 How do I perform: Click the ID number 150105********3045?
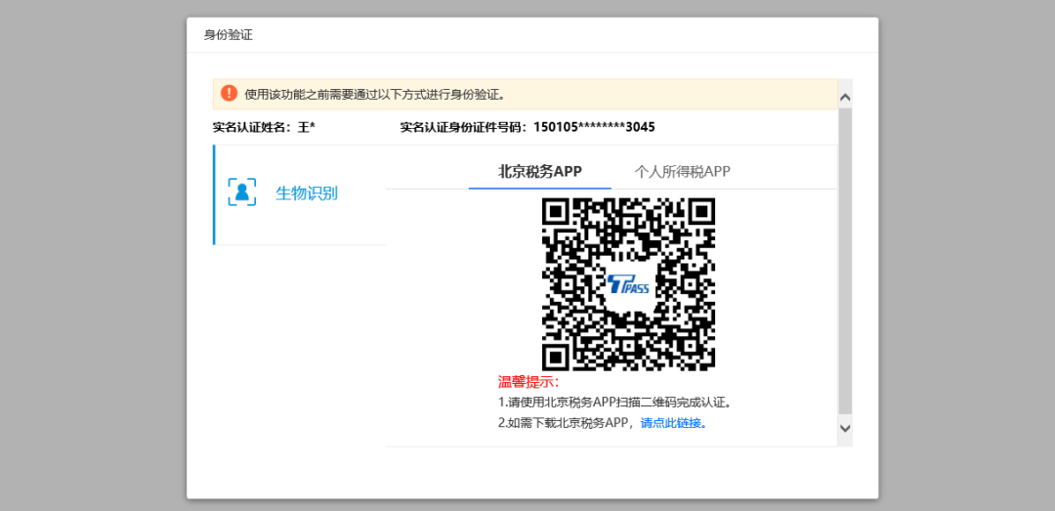[x=594, y=127]
